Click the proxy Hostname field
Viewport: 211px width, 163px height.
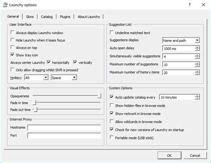click(x=64, y=128)
